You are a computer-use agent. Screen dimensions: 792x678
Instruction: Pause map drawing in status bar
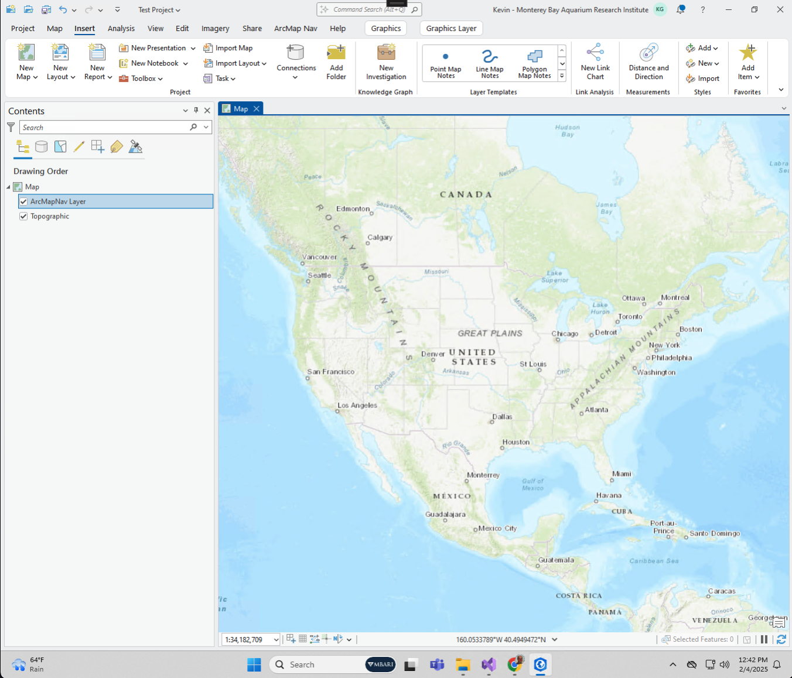click(764, 639)
